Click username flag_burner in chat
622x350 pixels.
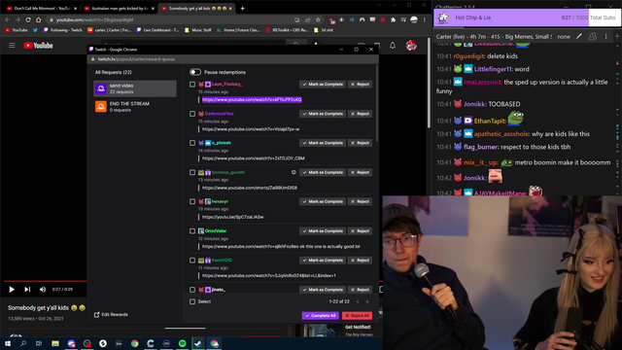(481, 147)
